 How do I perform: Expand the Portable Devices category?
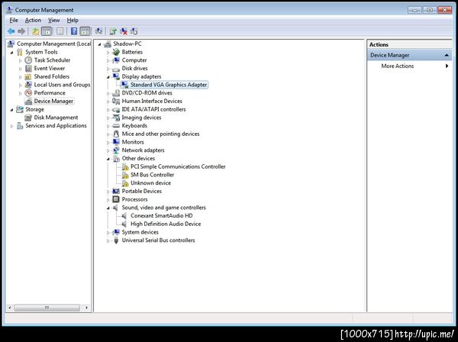108,192
